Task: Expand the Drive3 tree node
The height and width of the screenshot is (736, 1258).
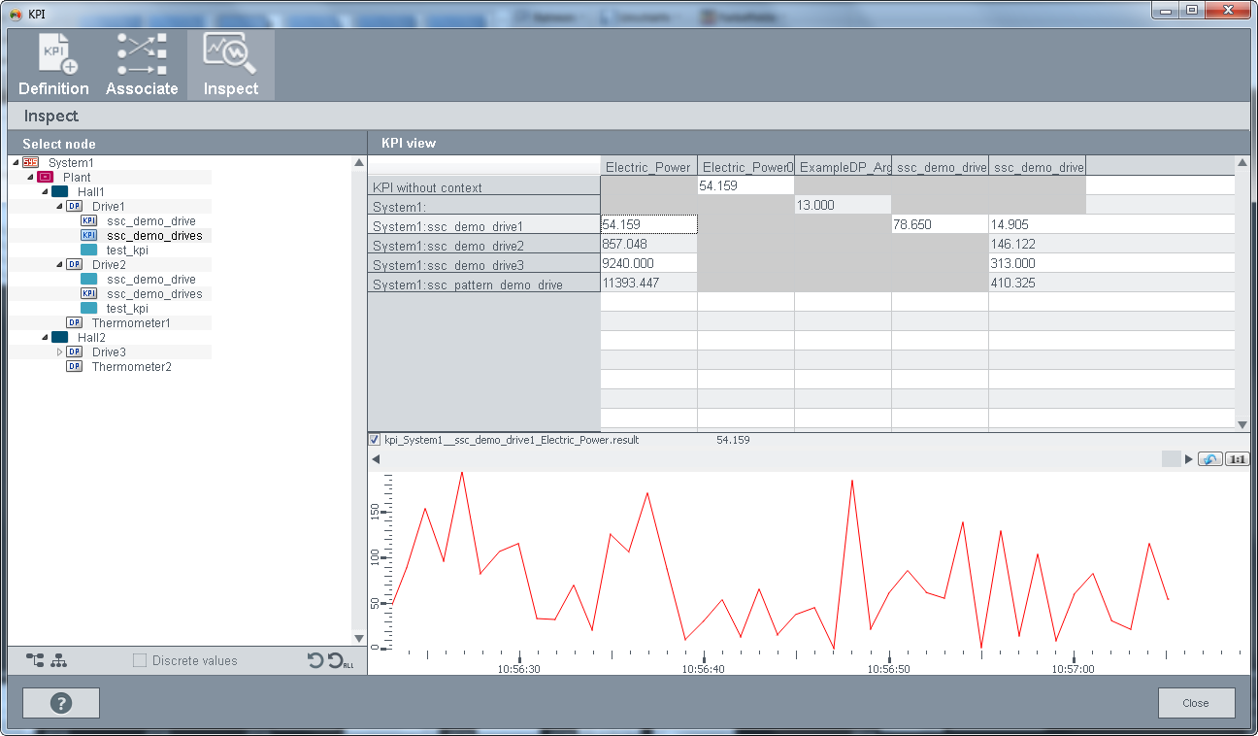Action: [x=59, y=352]
